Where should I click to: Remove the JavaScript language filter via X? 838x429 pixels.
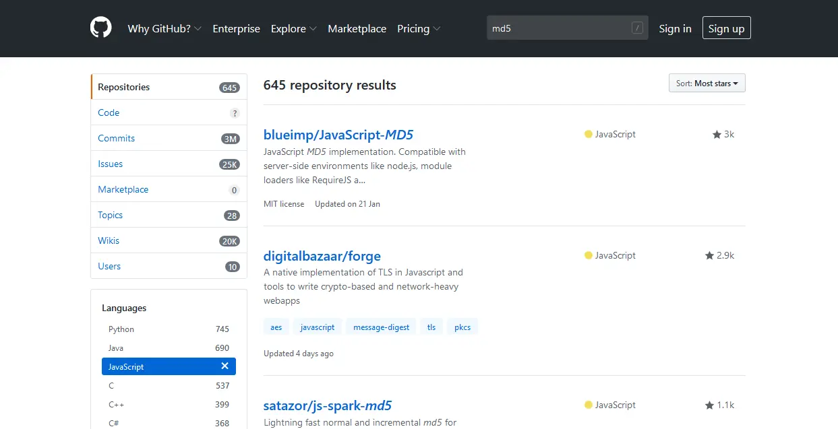pos(225,366)
